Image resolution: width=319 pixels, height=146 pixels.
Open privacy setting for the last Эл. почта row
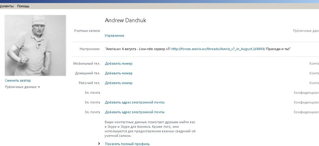tap(306, 112)
